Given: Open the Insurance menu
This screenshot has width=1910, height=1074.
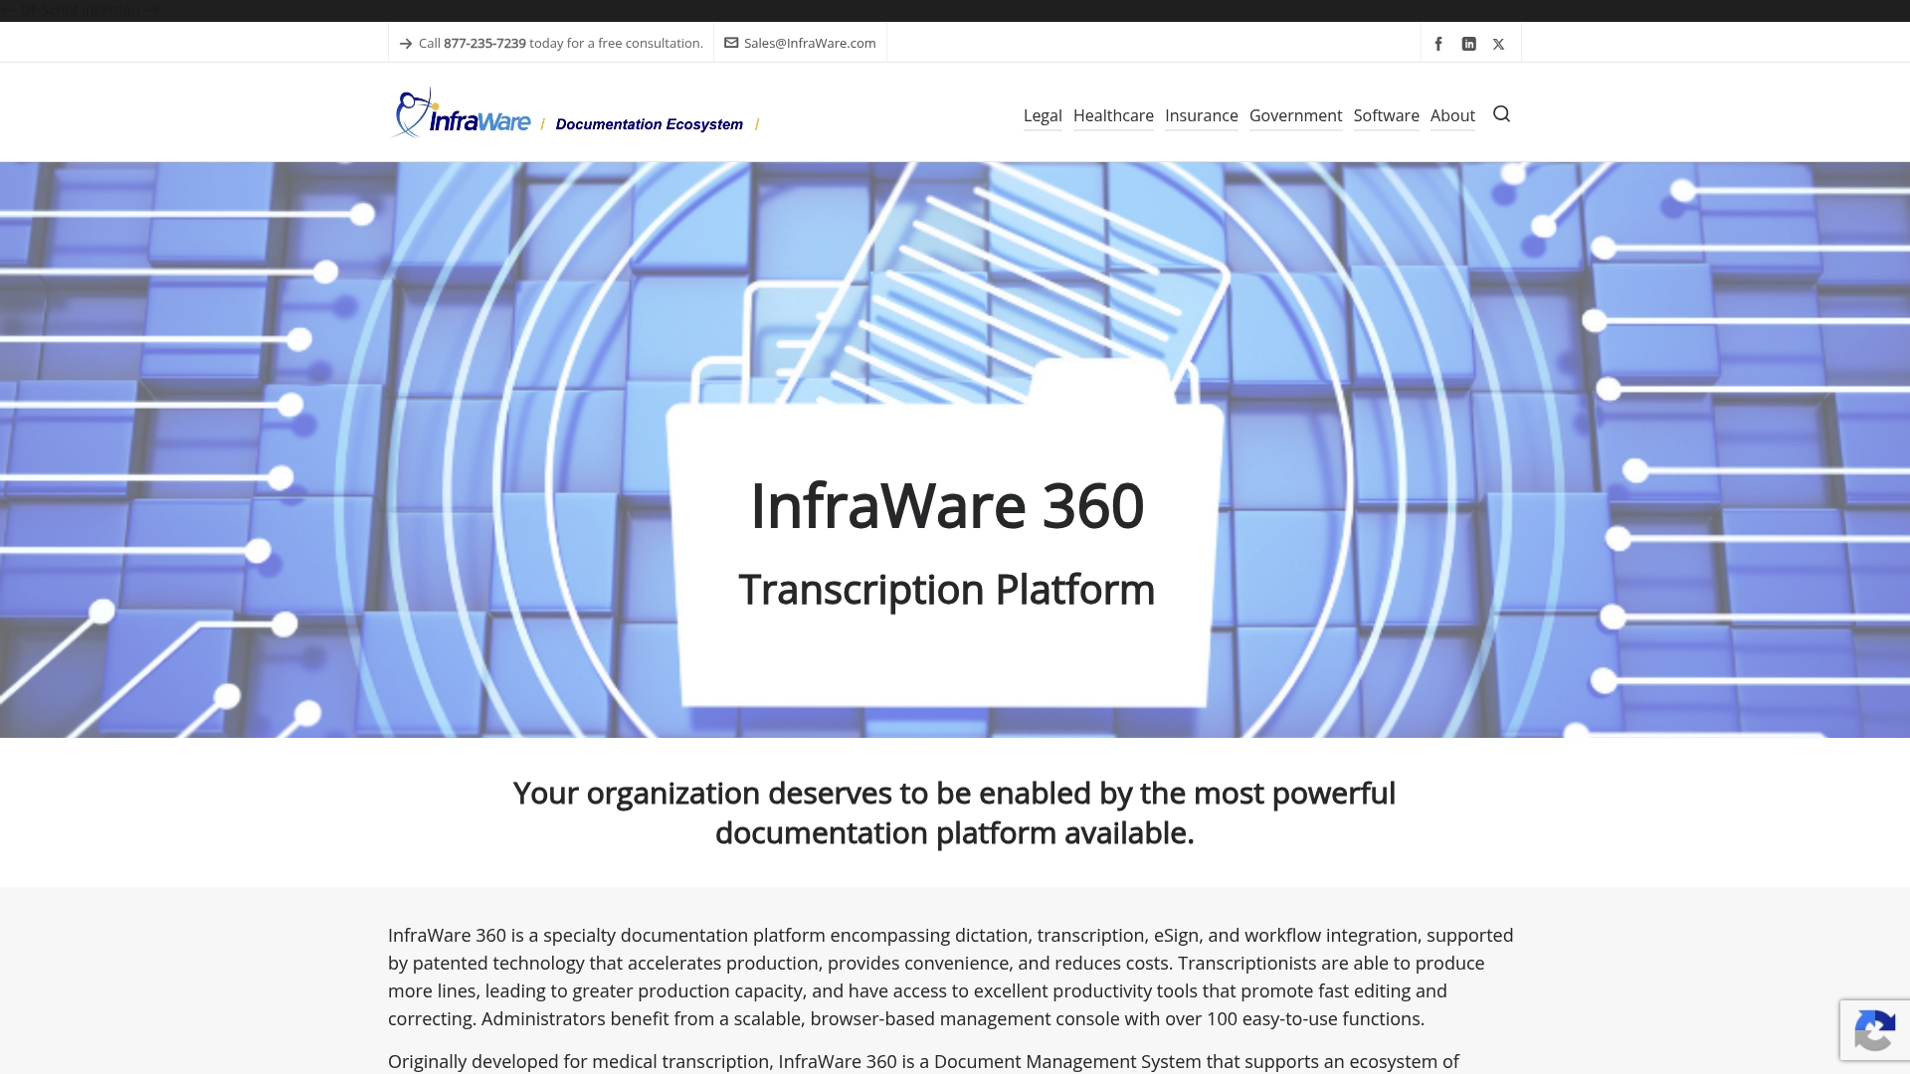Looking at the screenshot, I should click(x=1202, y=115).
